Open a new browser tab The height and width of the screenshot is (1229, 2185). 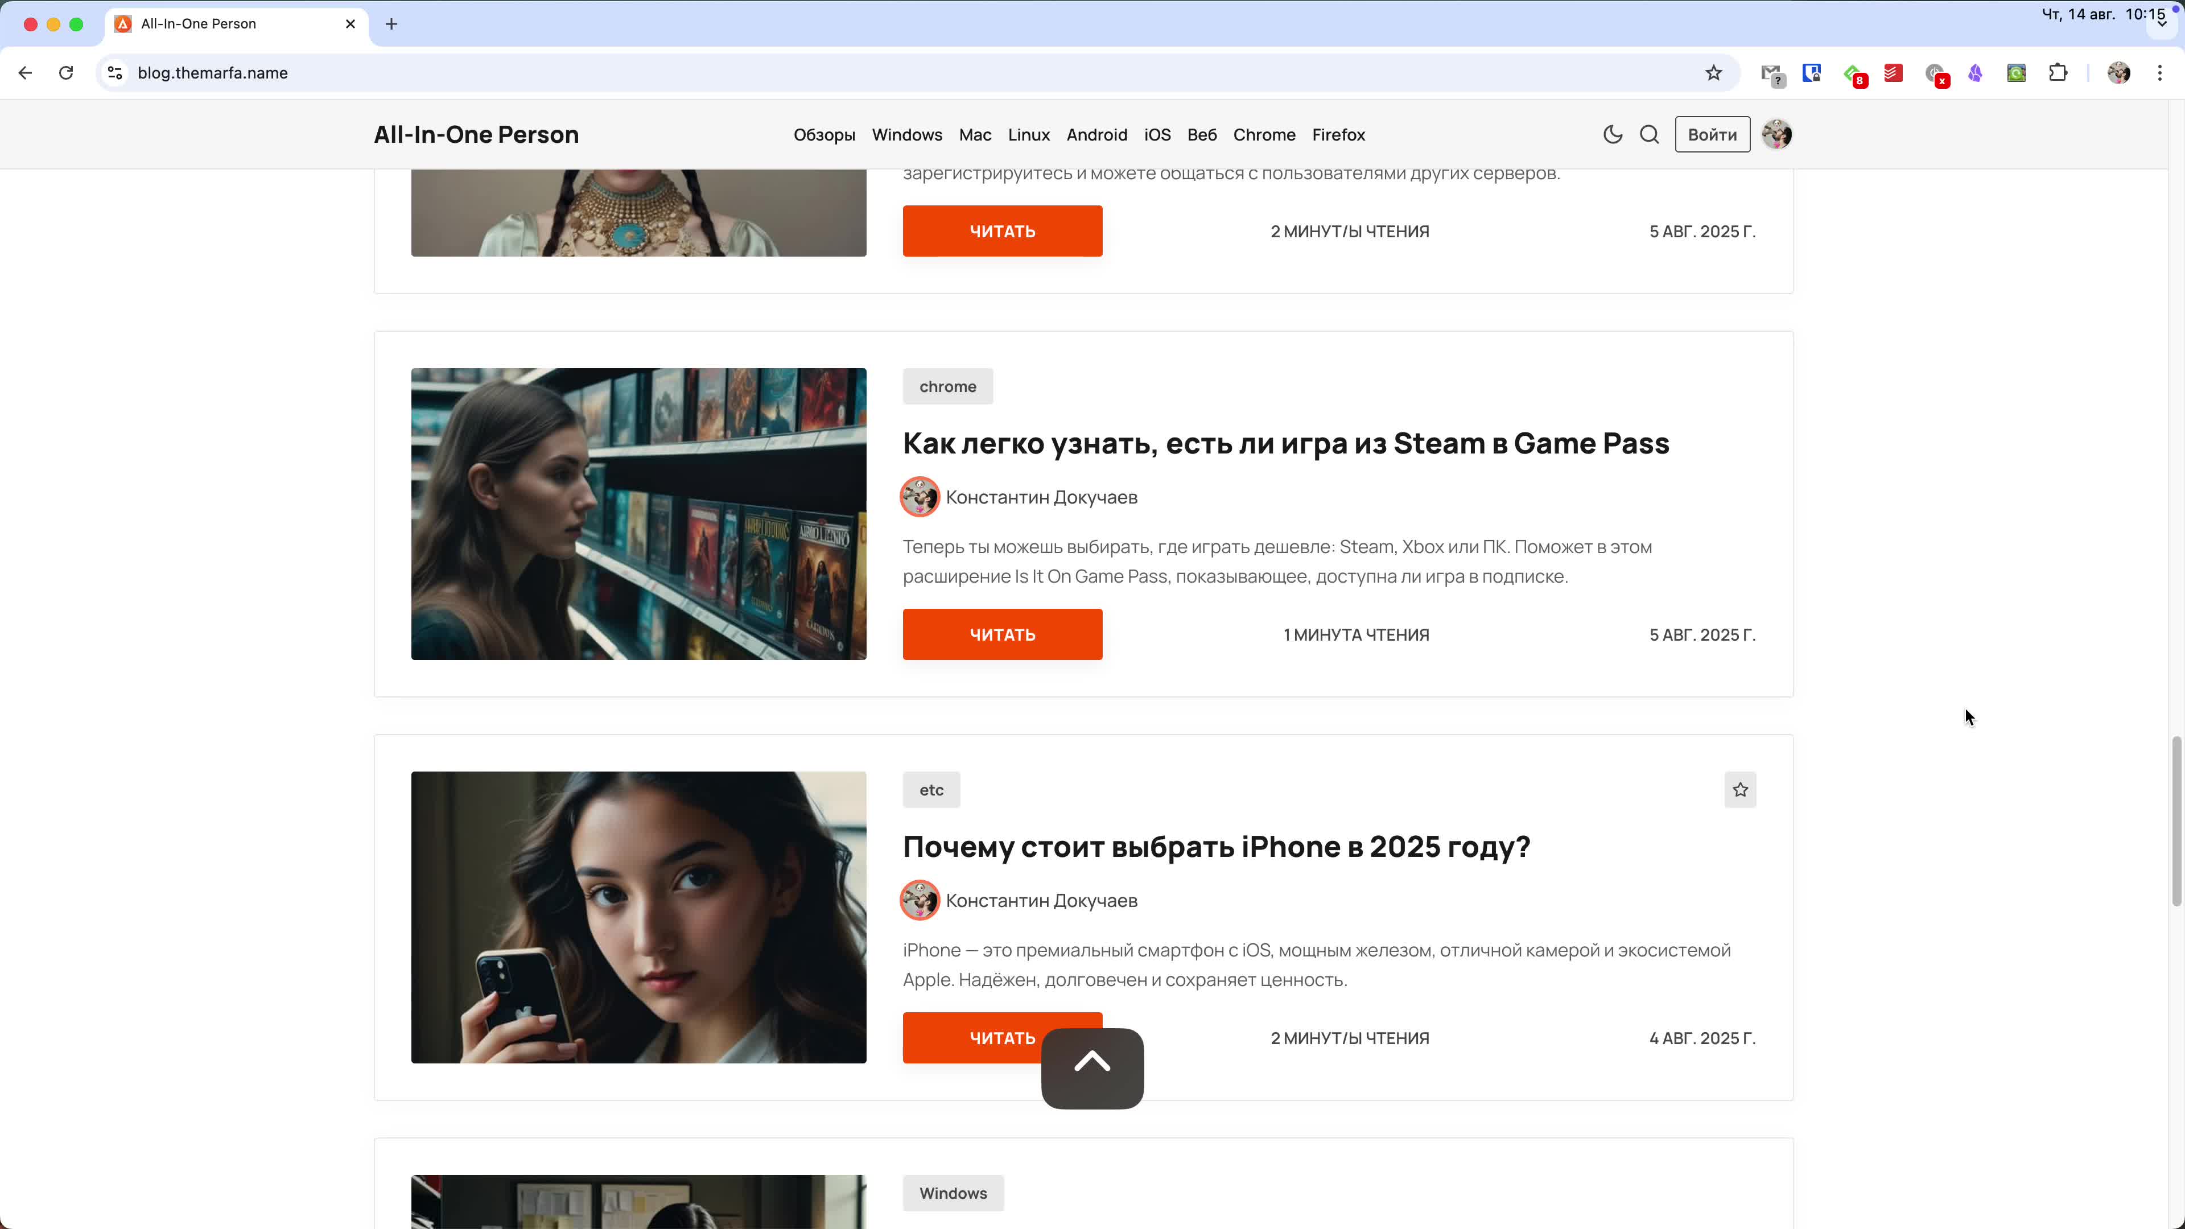tap(391, 24)
